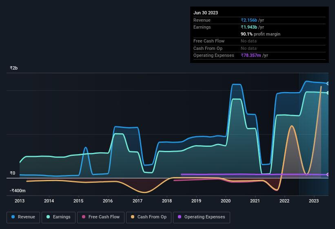Click the ₹2b y-axis label
335x229 pixels.
14,68
